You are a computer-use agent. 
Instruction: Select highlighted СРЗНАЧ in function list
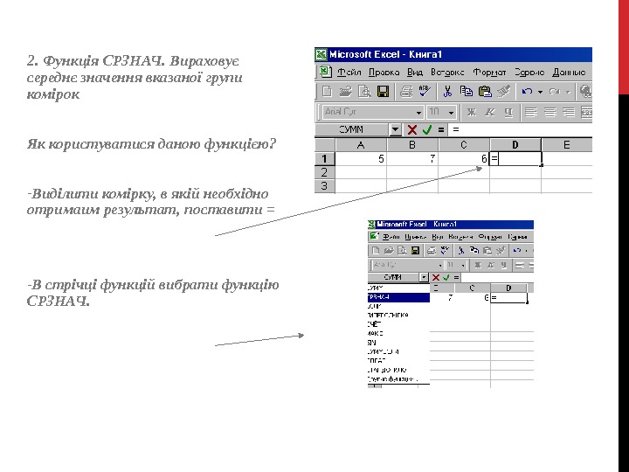tap(398, 297)
